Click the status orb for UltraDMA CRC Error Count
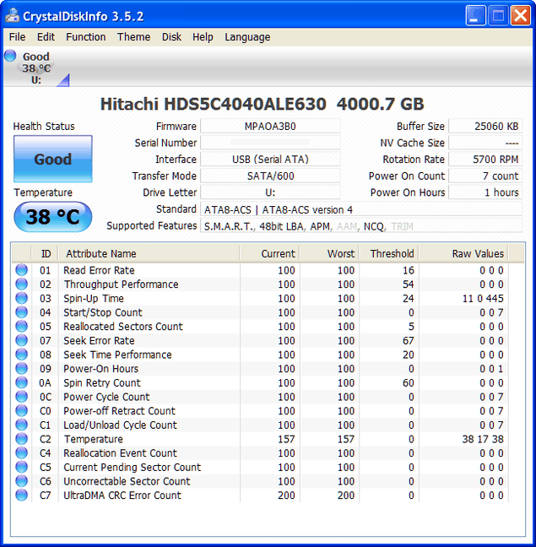The image size is (536, 547). point(22,495)
